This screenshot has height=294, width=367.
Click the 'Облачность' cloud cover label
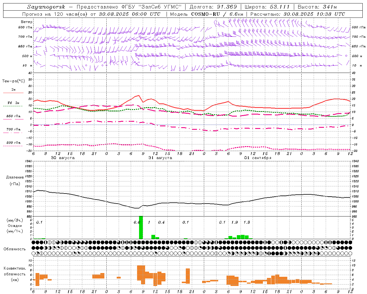click(15, 249)
